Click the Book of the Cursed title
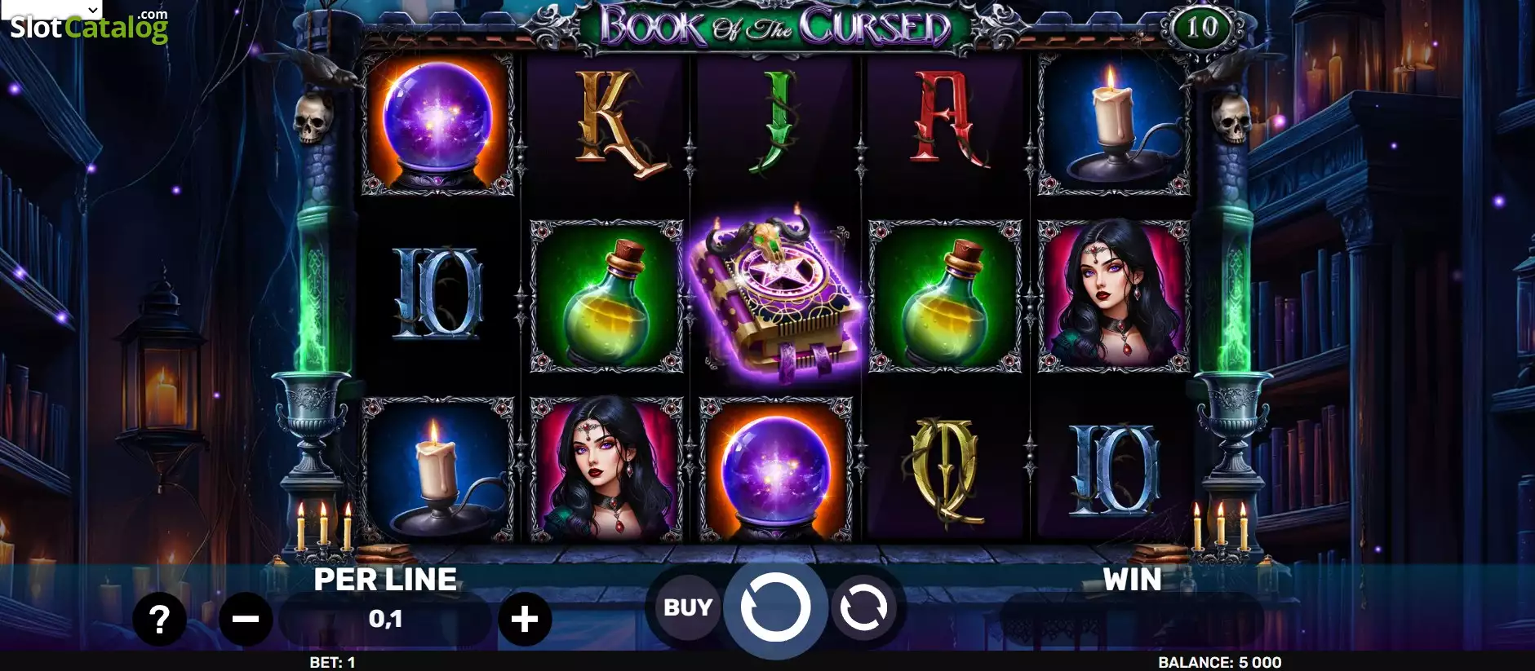This screenshot has height=671, width=1535. pos(775,27)
